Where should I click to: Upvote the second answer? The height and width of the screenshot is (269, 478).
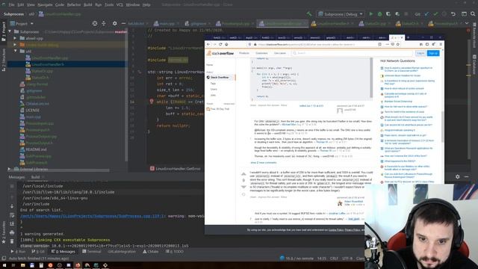243,174
